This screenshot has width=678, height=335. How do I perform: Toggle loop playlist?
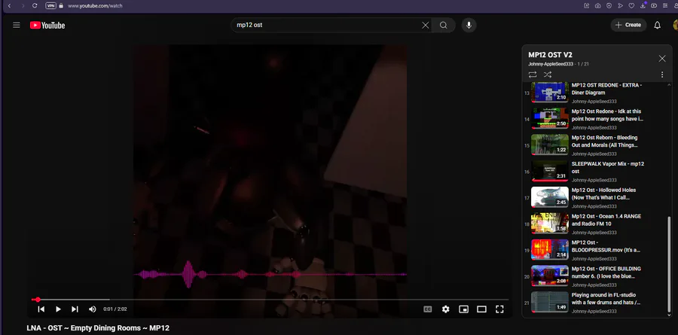533,75
